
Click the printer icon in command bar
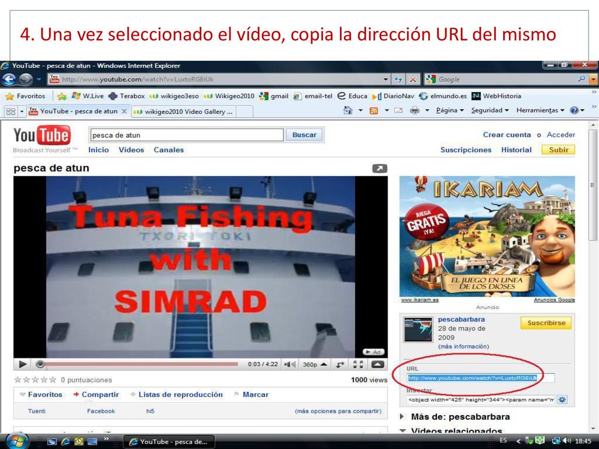pos(415,110)
